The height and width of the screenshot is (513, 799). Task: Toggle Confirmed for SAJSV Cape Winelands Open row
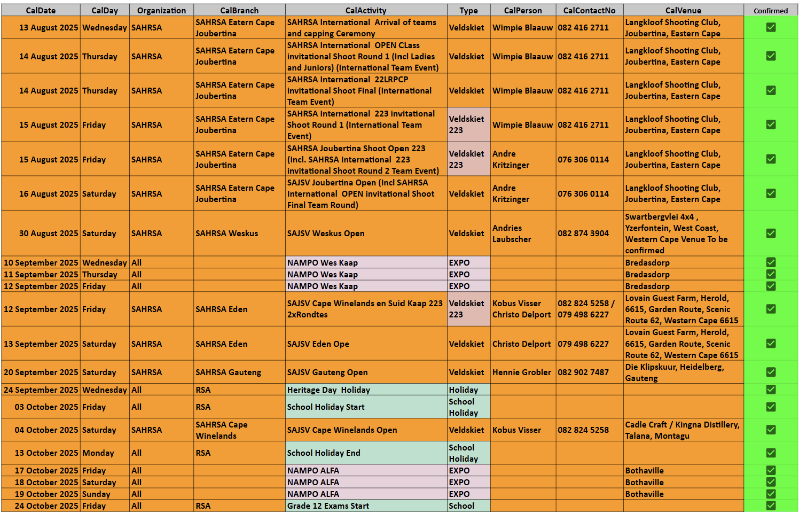click(x=771, y=430)
